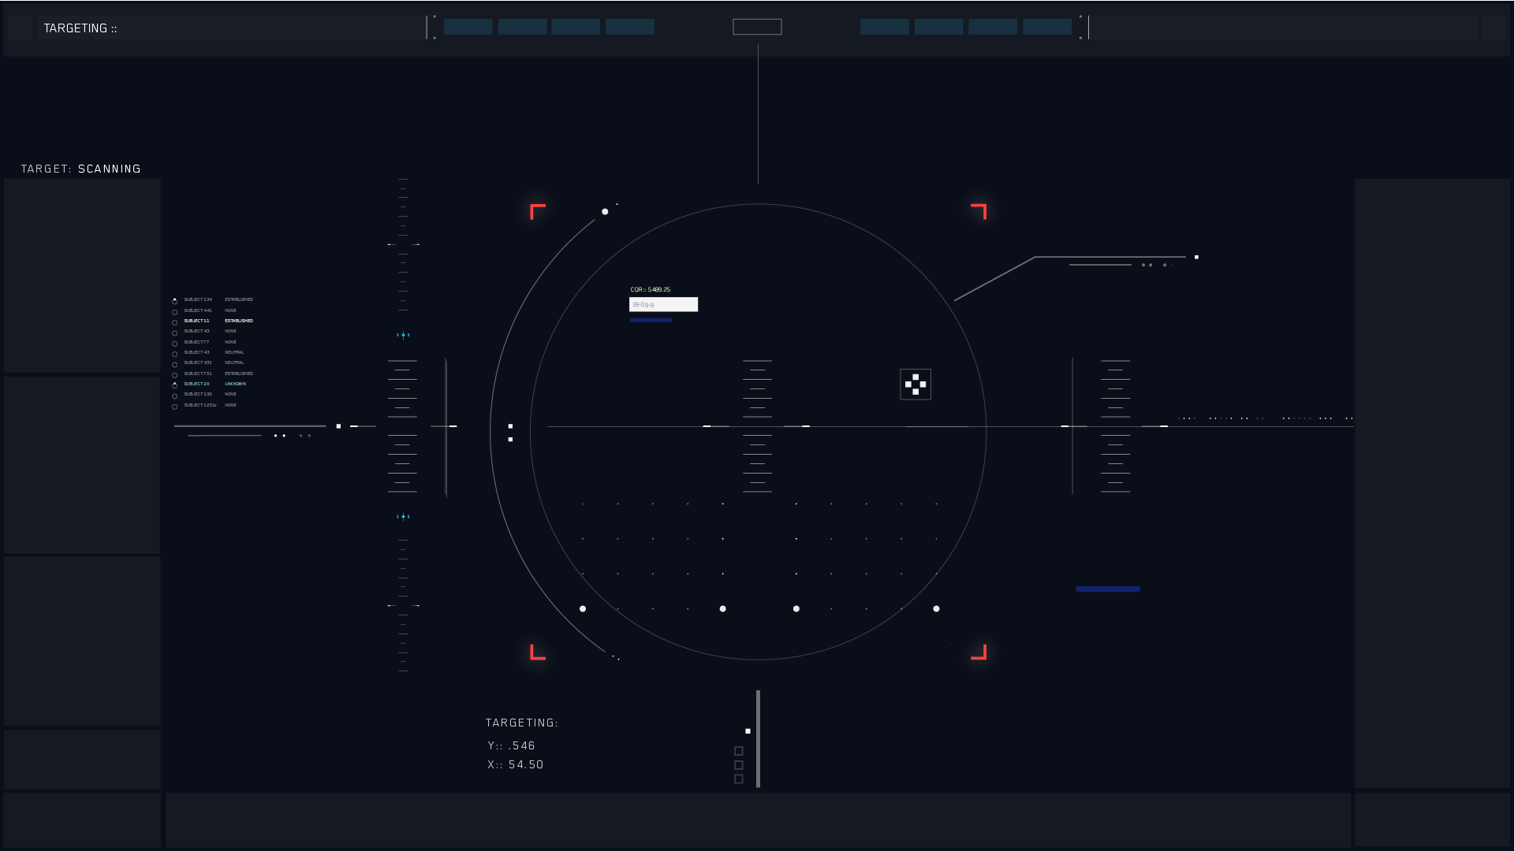Select the SUBJECT 1231v radio button

175,407
